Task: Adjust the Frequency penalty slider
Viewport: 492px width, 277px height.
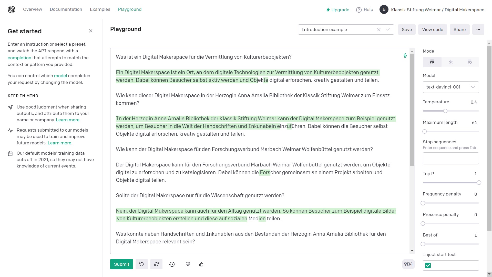Action: click(x=423, y=203)
